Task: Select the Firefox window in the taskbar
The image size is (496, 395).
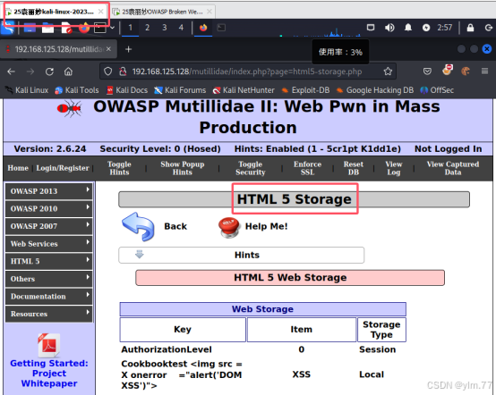Action: pyautogui.click(x=203, y=28)
